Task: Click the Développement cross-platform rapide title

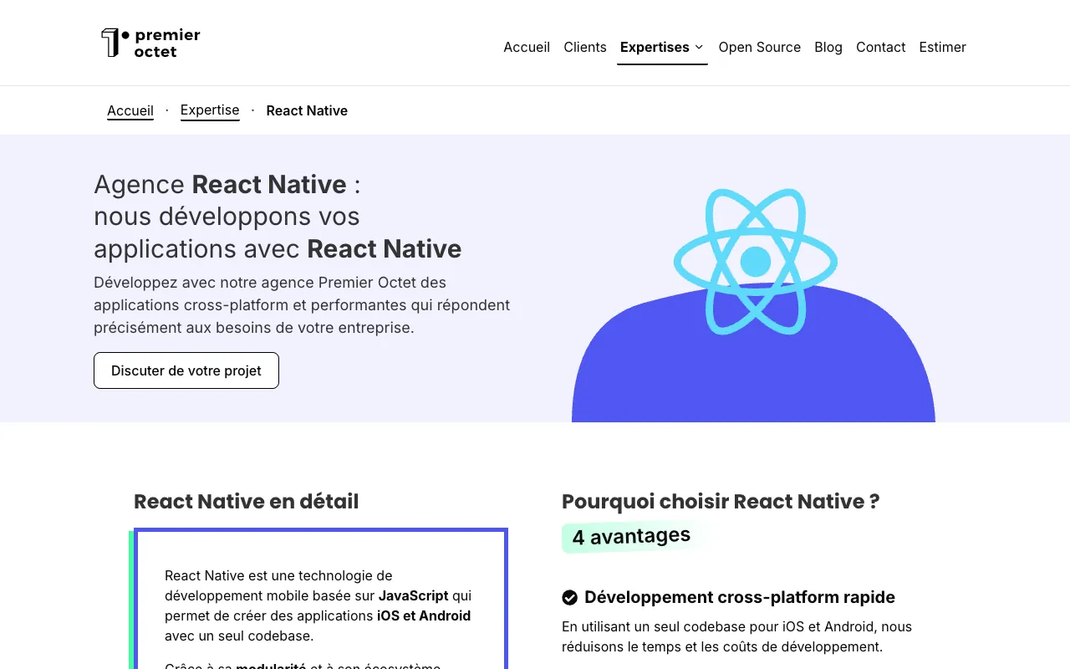Action: pos(740,597)
